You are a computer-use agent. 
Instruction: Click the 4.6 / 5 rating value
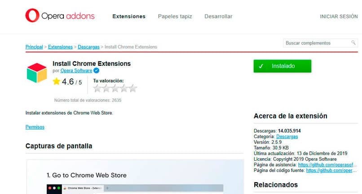click(x=72, y=82)
